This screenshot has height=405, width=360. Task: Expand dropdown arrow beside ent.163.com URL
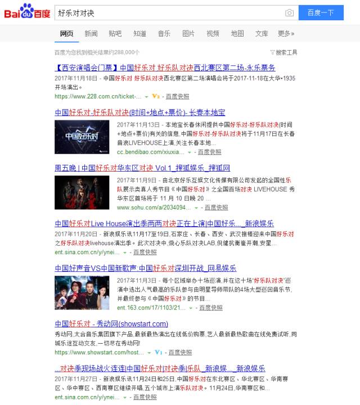tap(191, 308)
